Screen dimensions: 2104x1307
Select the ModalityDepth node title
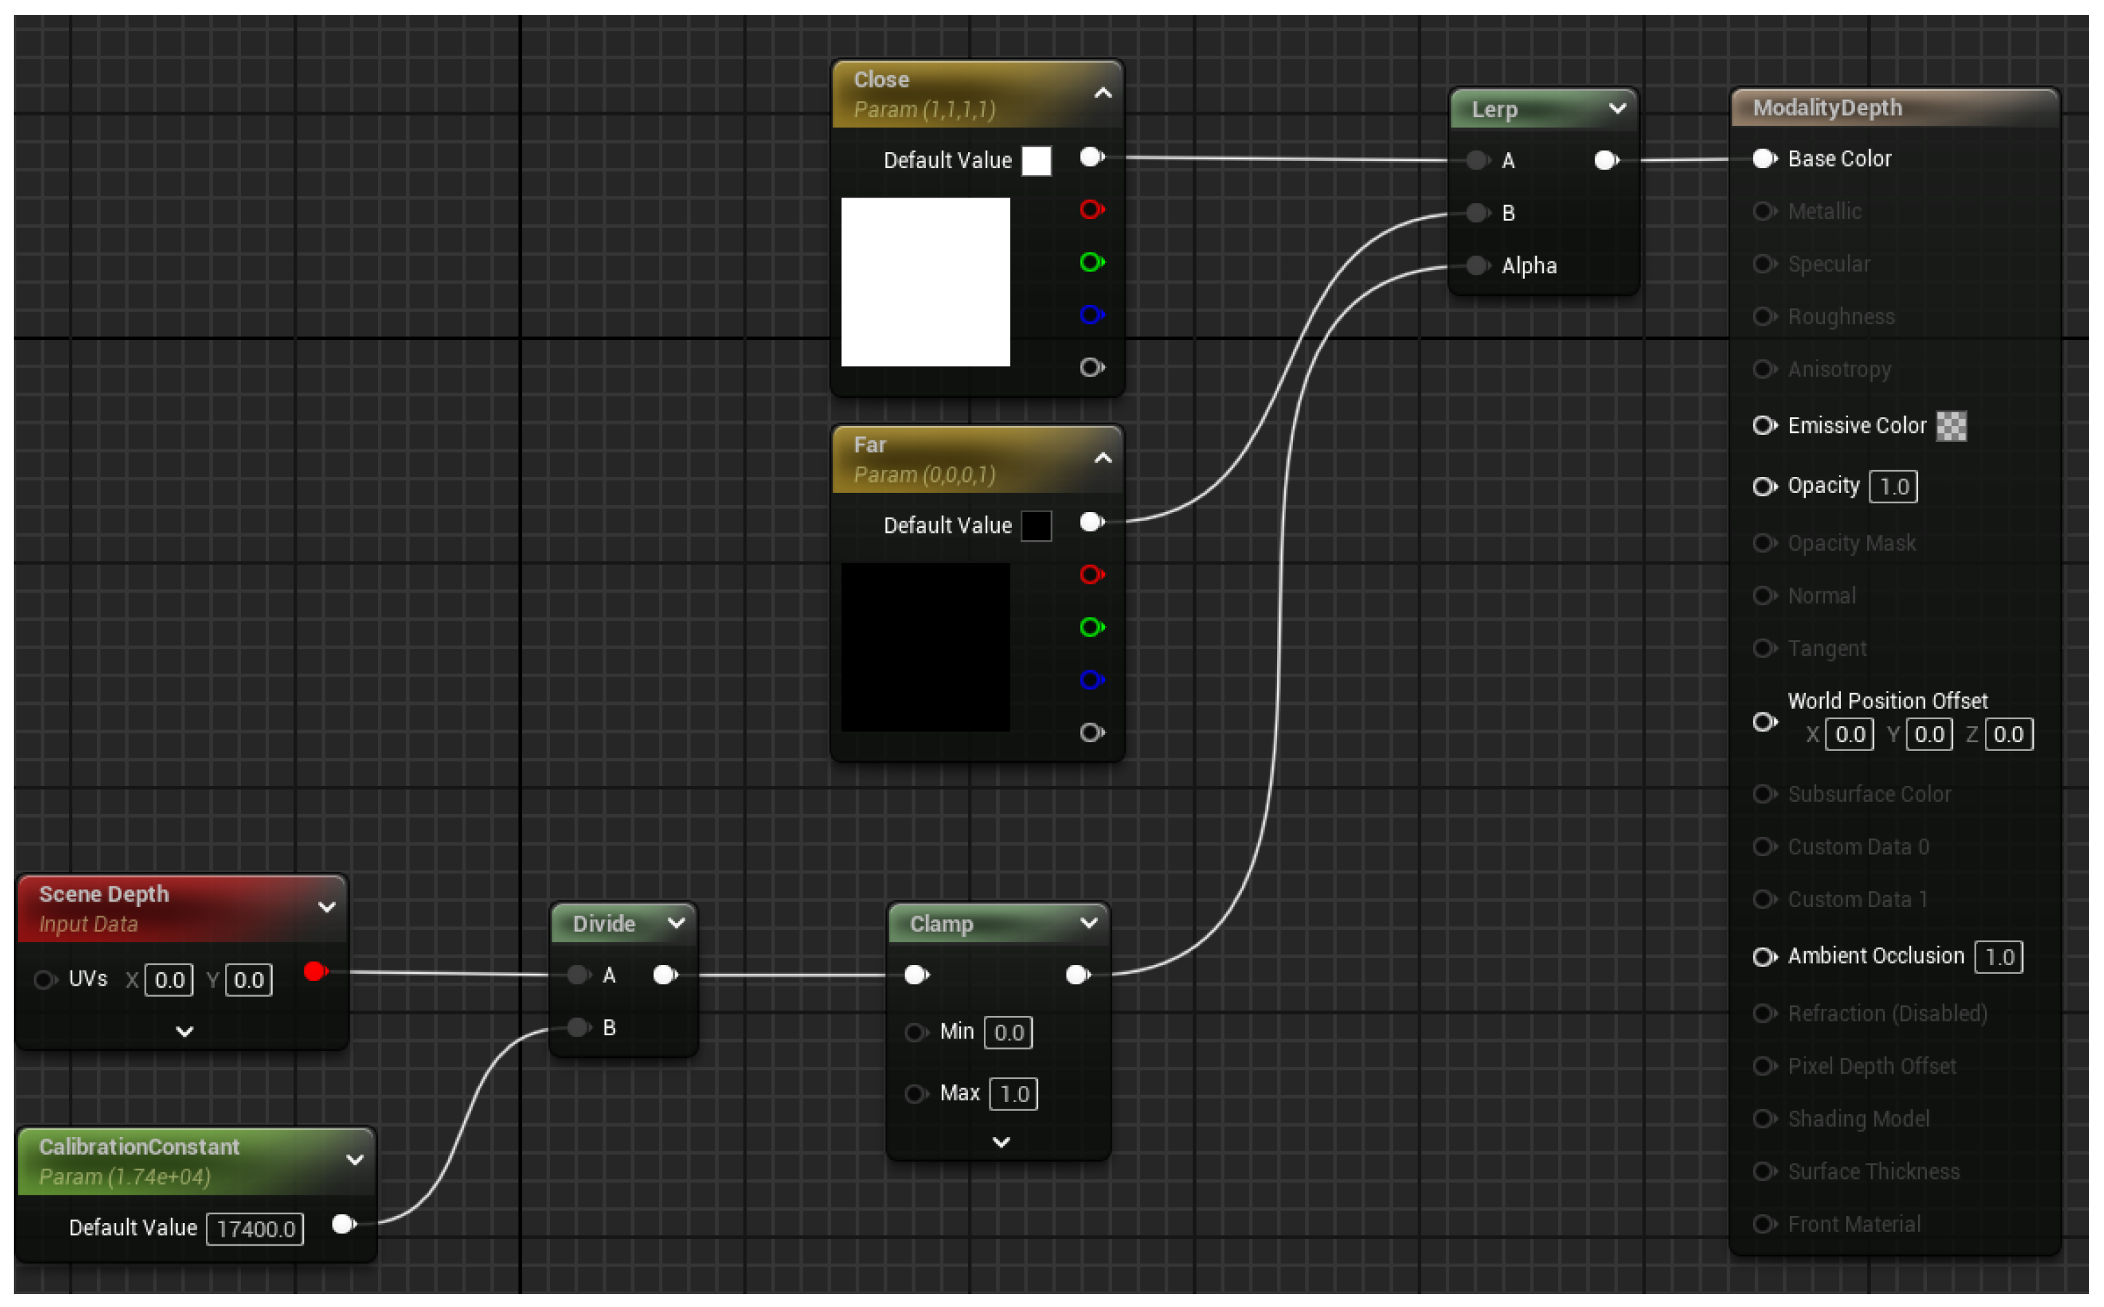[x=1827, y=108]
